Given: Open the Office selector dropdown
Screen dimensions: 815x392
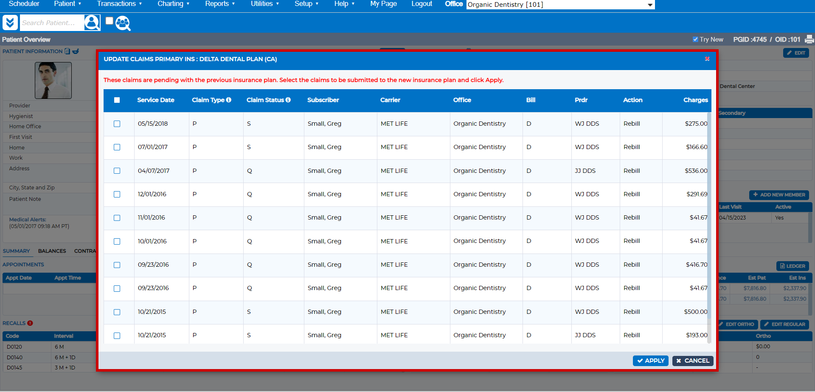Looking at the screenshot, I should tap(560, 5).
